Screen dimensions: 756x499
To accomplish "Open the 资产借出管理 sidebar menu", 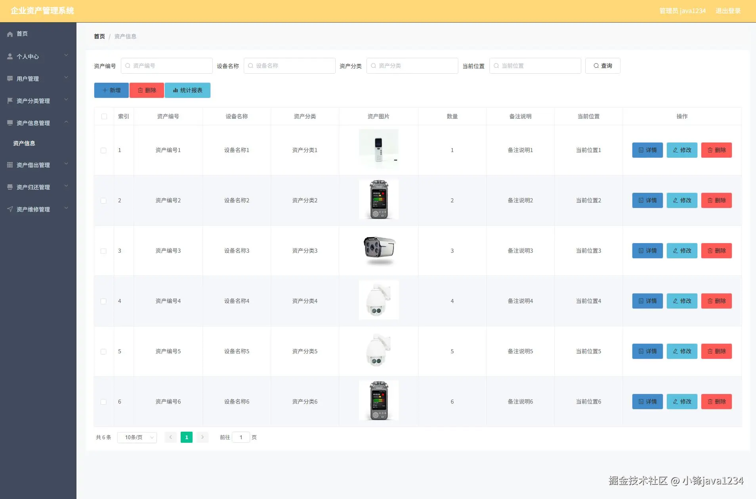I will coord(38,165).
